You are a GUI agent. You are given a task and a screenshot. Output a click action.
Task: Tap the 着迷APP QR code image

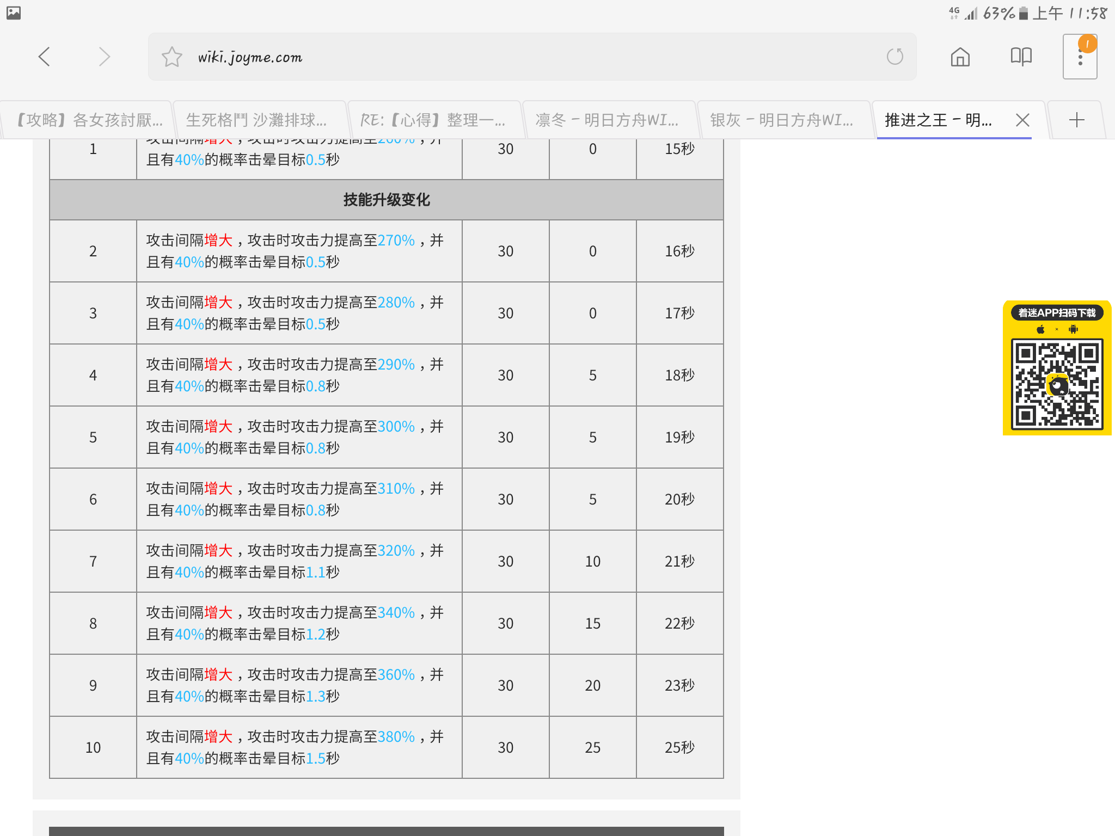[x=1057, y=384]
